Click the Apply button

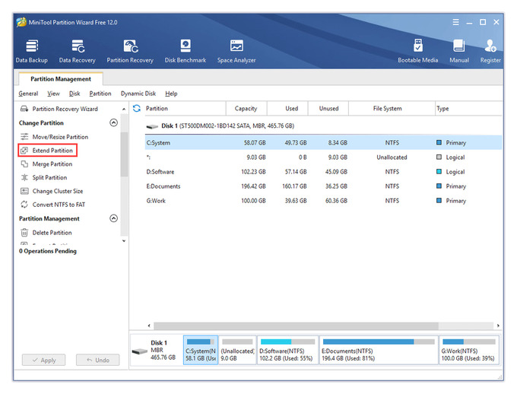click(43, 360)
